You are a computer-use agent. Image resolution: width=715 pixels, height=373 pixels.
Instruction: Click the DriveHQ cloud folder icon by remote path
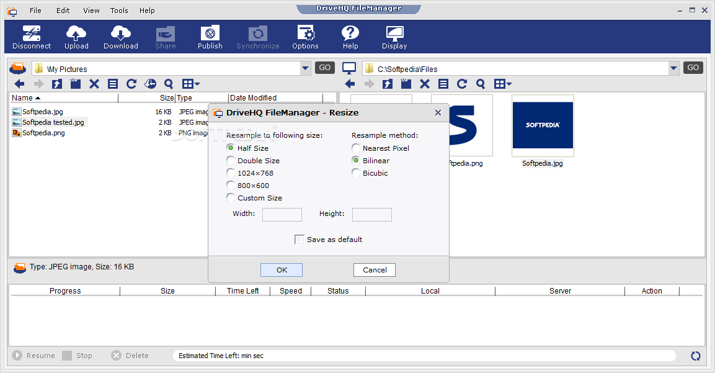pyautogui.click(x=18, y=68)
